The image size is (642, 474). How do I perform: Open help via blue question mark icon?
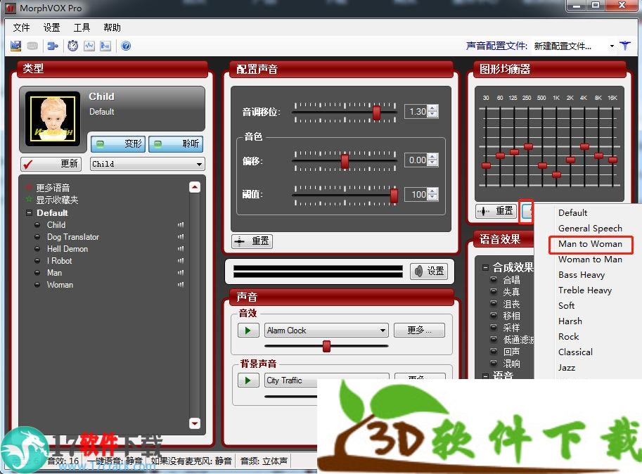126,46
